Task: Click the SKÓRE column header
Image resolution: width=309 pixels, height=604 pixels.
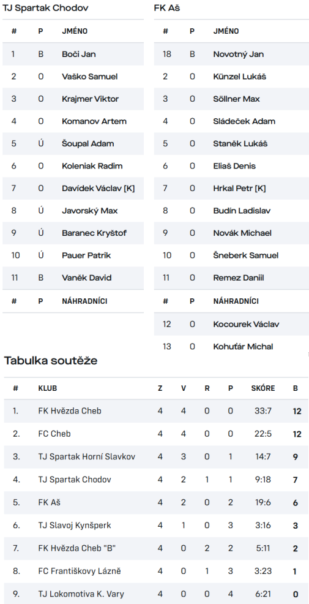Action: click(x=263, y=388)
